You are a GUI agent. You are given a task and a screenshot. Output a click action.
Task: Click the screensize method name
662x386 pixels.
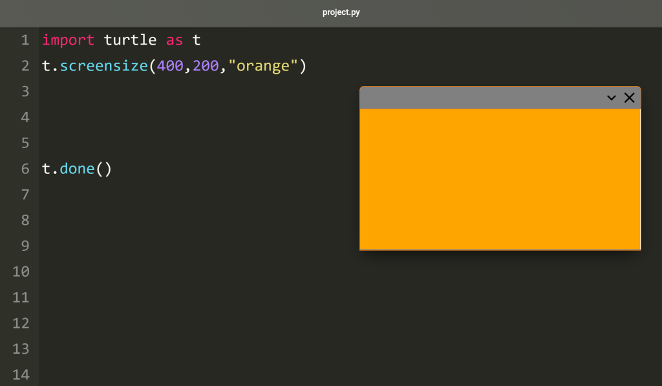pyautogui.click(x=104, y=66)
